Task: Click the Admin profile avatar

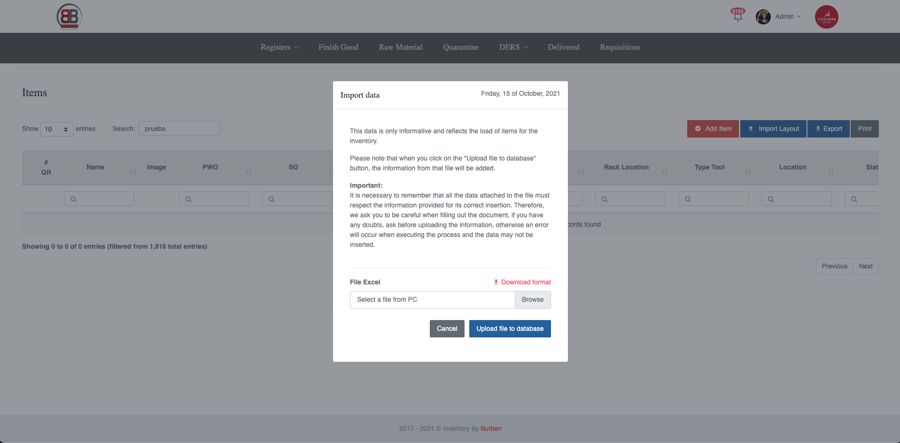Action: click(763, 17)
